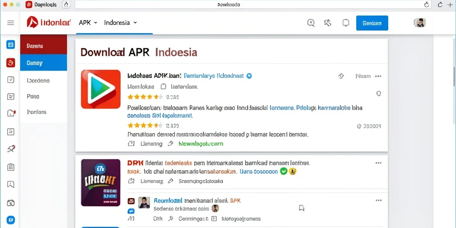Click the blue Serdian button

click(x=372, y=23)
